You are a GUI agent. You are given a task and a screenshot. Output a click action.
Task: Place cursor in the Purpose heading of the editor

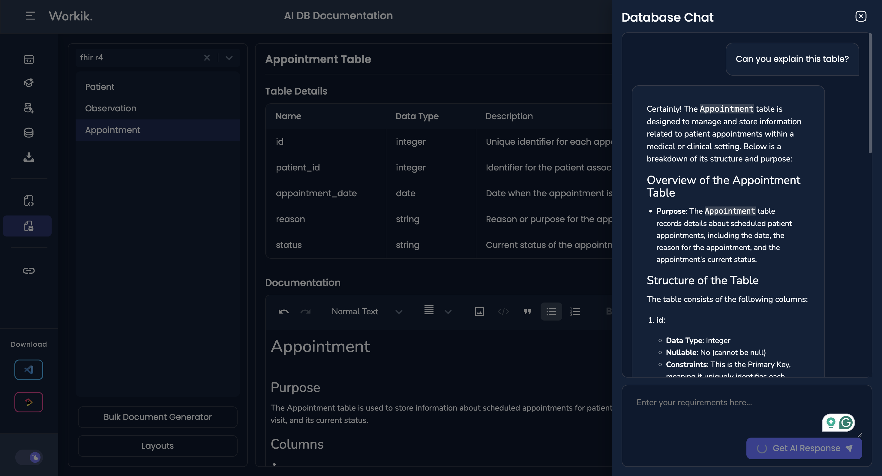pyautogui.click(x=295, y=387)
